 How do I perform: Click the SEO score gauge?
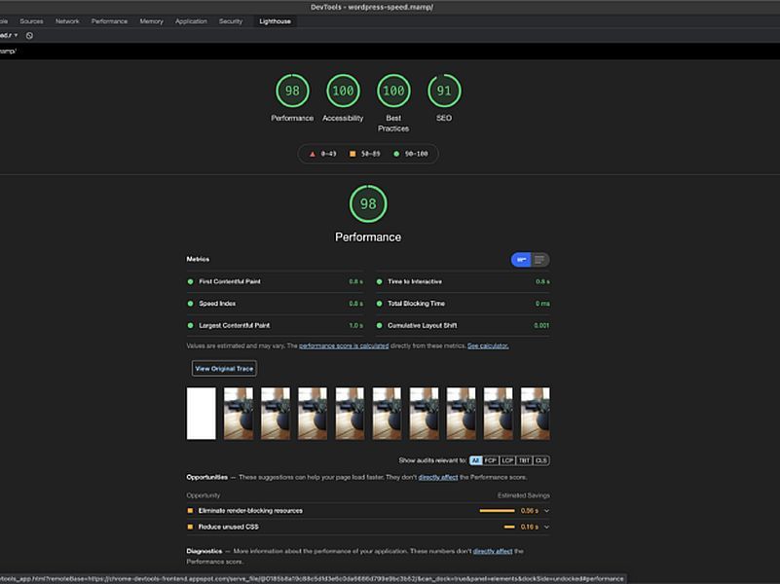click(444, 91)
